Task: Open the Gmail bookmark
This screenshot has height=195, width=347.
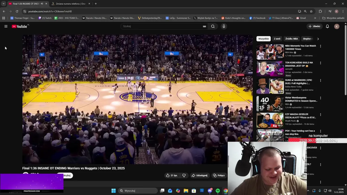Action: point(301,18)
